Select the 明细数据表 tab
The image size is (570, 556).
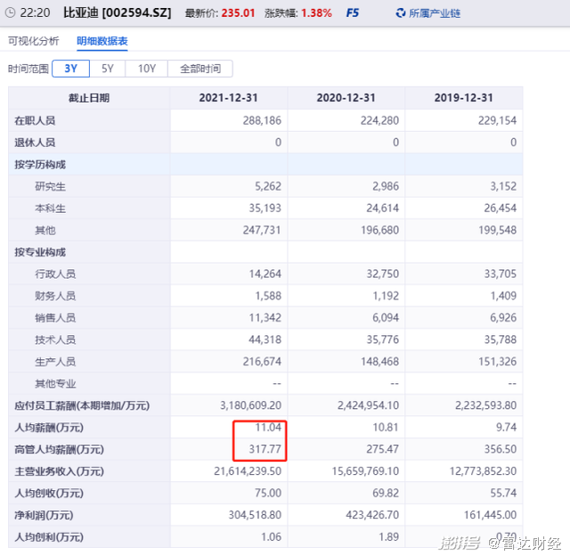point(102,41)
